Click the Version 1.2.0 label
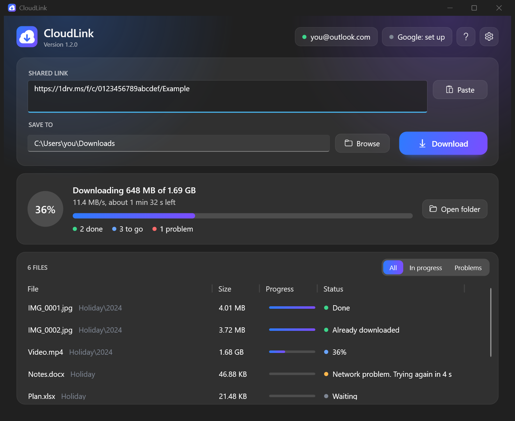The image size is (515, 421). 61,45
